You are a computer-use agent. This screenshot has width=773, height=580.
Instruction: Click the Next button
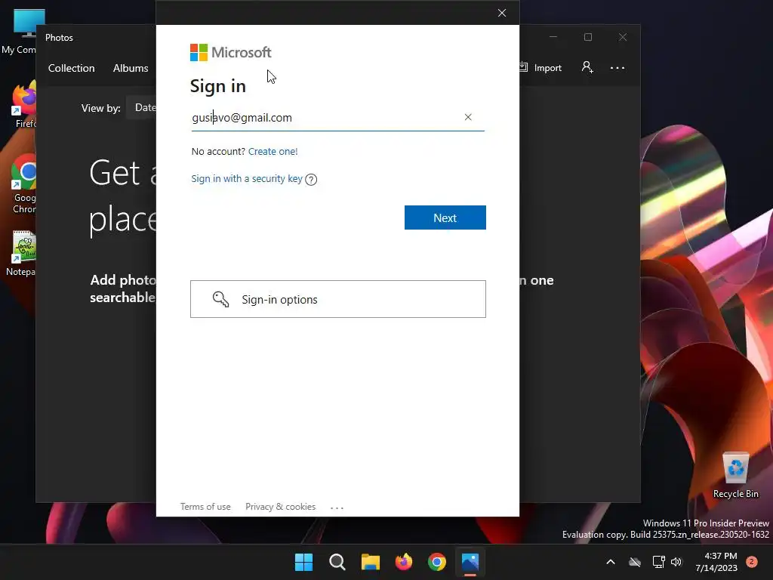point(445,217)
